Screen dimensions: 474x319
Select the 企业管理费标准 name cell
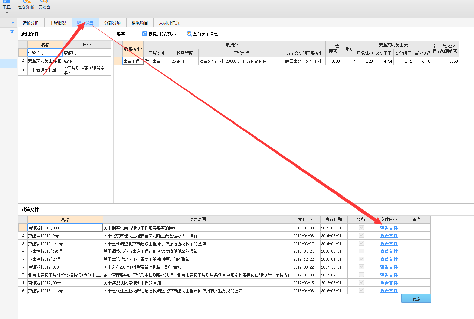pos(45,70)
